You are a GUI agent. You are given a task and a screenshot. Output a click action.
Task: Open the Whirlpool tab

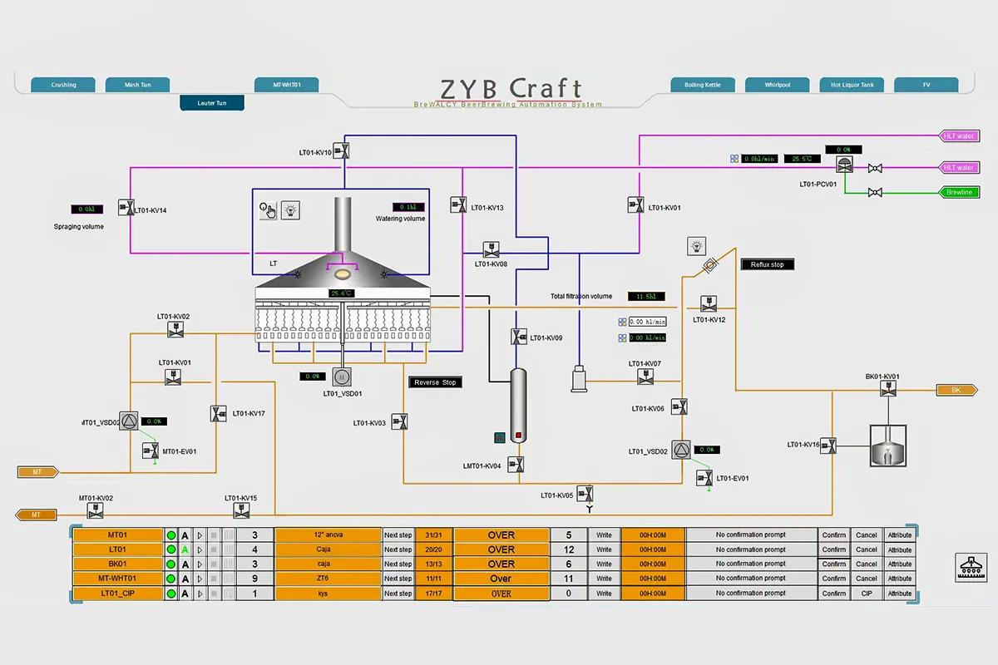tap(778, 85)
